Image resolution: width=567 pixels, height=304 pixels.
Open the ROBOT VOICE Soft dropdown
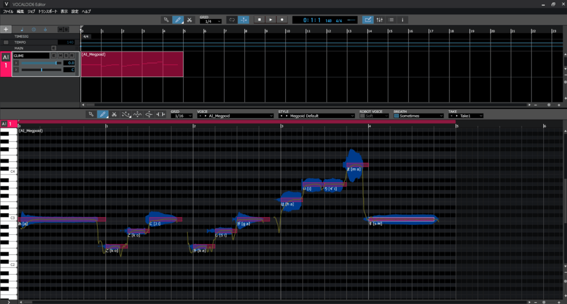click(377, 116)
